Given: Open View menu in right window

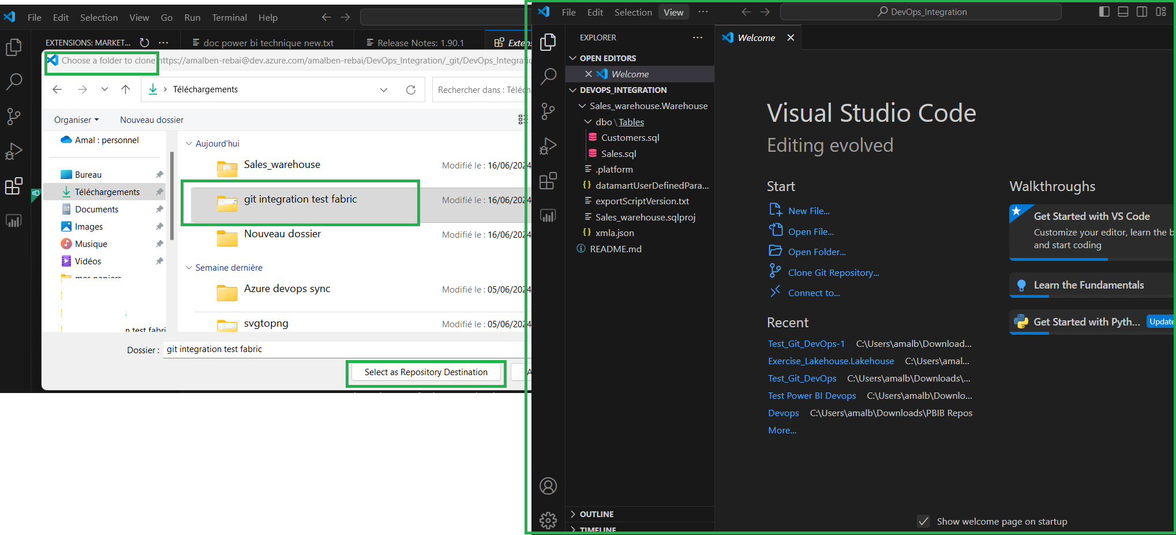Looking at the screenshot, I should click(x=673, y=12).
